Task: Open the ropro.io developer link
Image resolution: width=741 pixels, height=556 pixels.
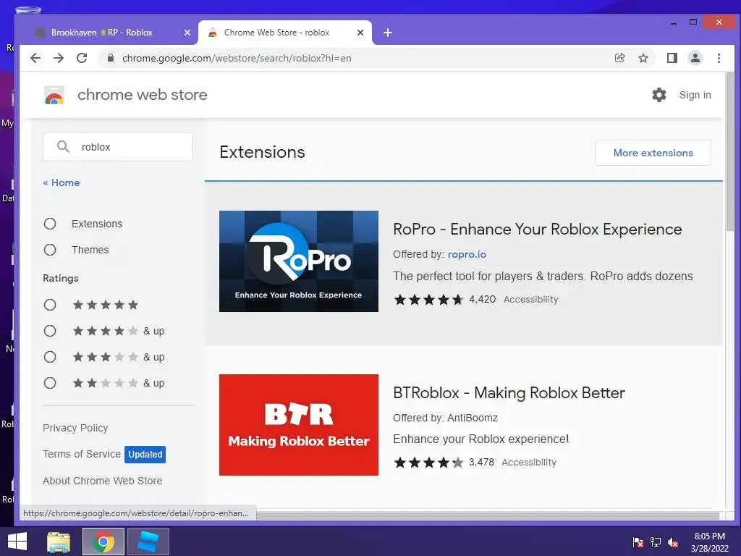Action: [x=467, y=254]
